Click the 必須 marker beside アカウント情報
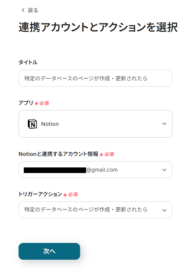This screenshot has height=273, width=191. 109,154
